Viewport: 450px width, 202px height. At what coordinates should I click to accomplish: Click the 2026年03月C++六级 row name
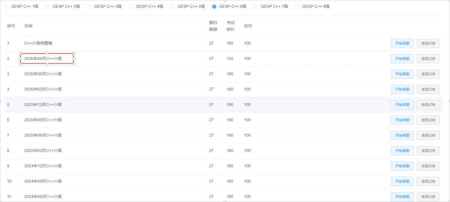pyautogui.click(x=43, y=89)
